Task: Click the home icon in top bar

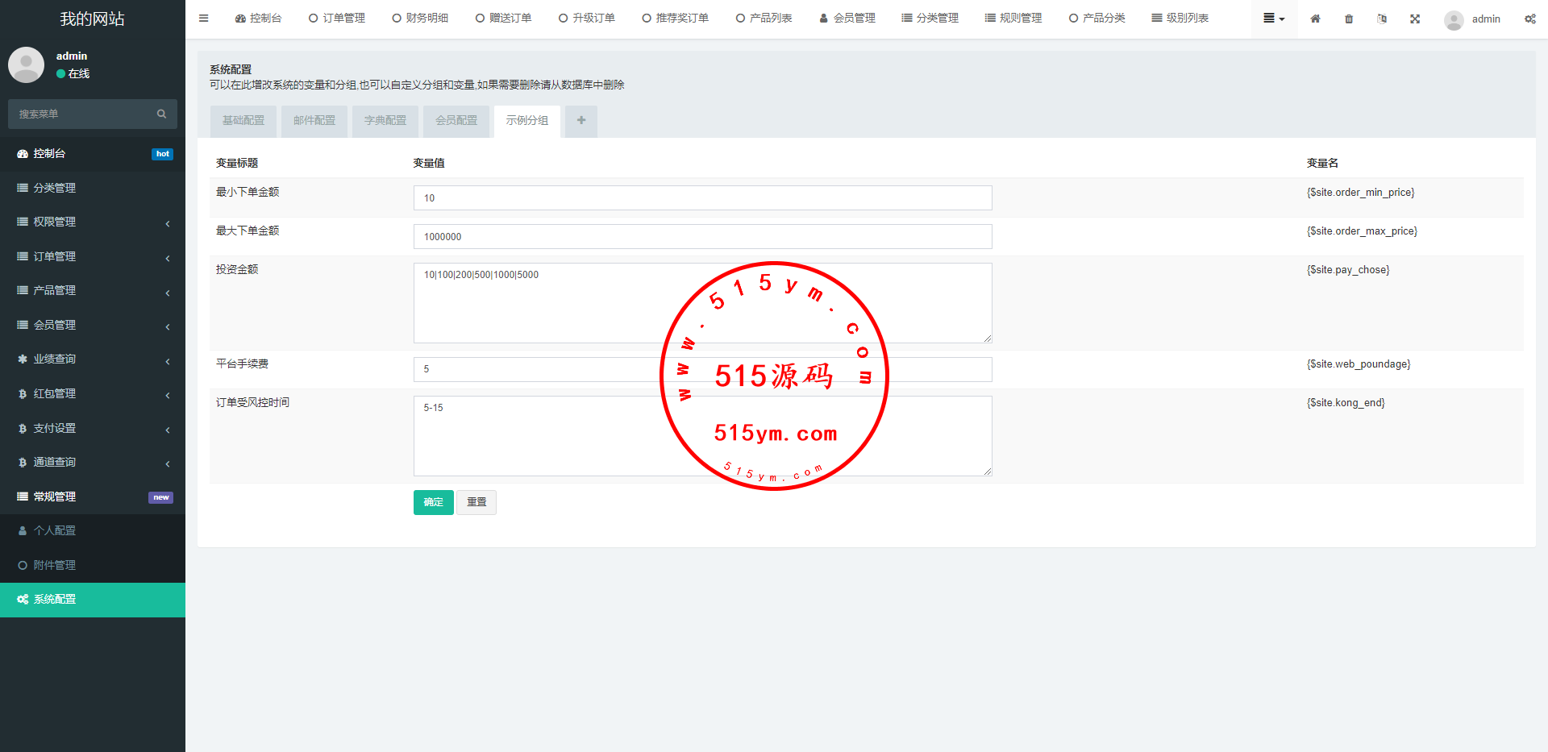Action: (x=1315, y=19)
